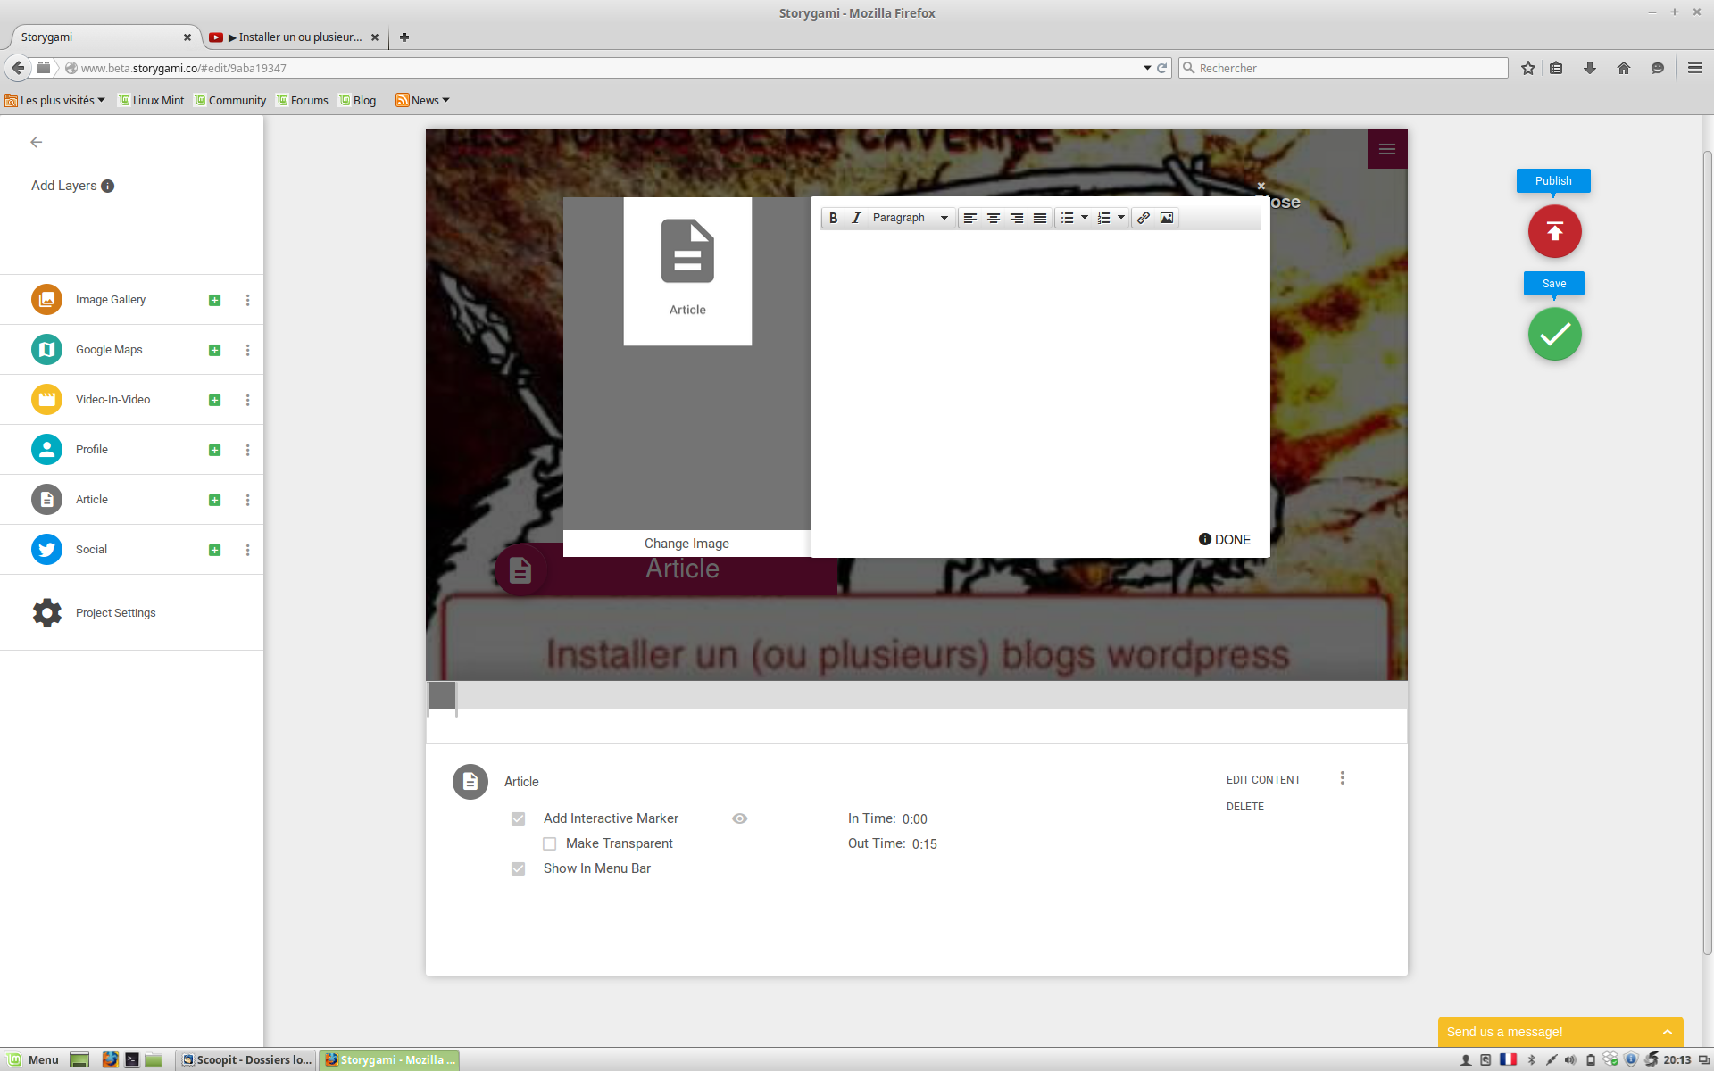
Task: Align text right in editor
Action: click(1017, 218)
